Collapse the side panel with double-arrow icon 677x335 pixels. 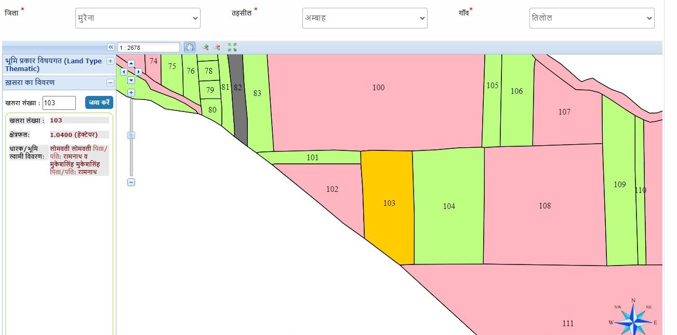tap(111, 47)
